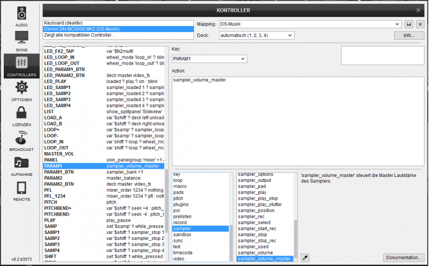Open the Remote device settings

[x=21, y=191]
